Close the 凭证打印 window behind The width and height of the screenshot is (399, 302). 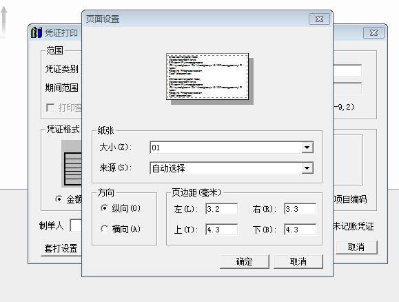374,33
